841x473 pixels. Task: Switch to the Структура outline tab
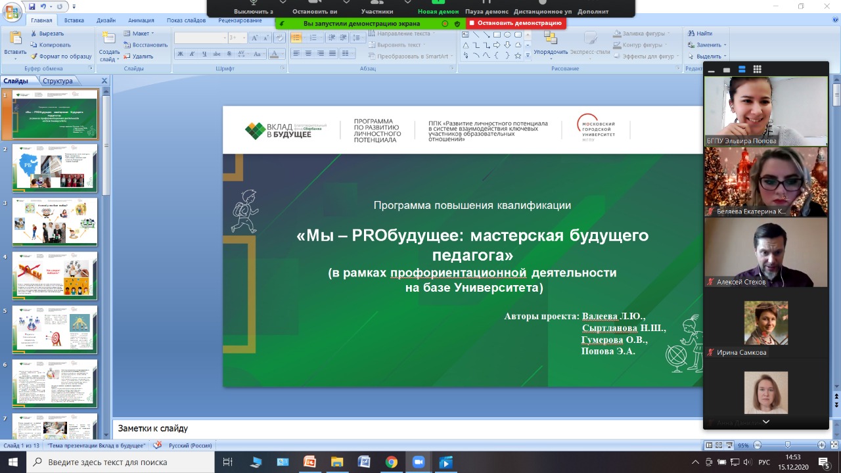(57, 81)
